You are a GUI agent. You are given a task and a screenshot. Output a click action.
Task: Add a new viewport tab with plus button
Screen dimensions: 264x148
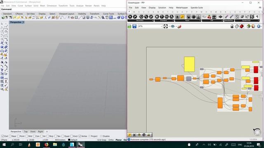pos(47,132)
